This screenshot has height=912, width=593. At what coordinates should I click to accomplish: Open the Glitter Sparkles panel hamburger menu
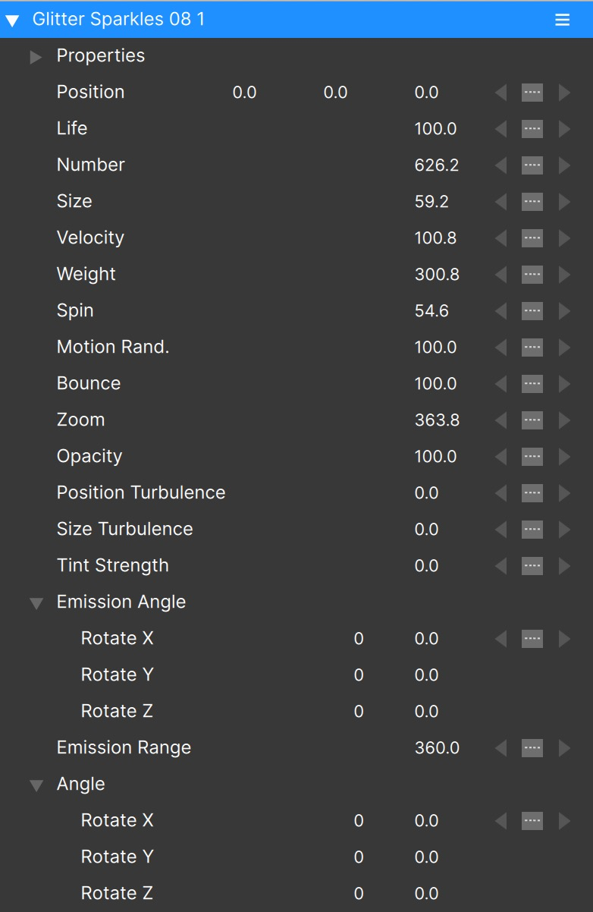tap(562, 20)
